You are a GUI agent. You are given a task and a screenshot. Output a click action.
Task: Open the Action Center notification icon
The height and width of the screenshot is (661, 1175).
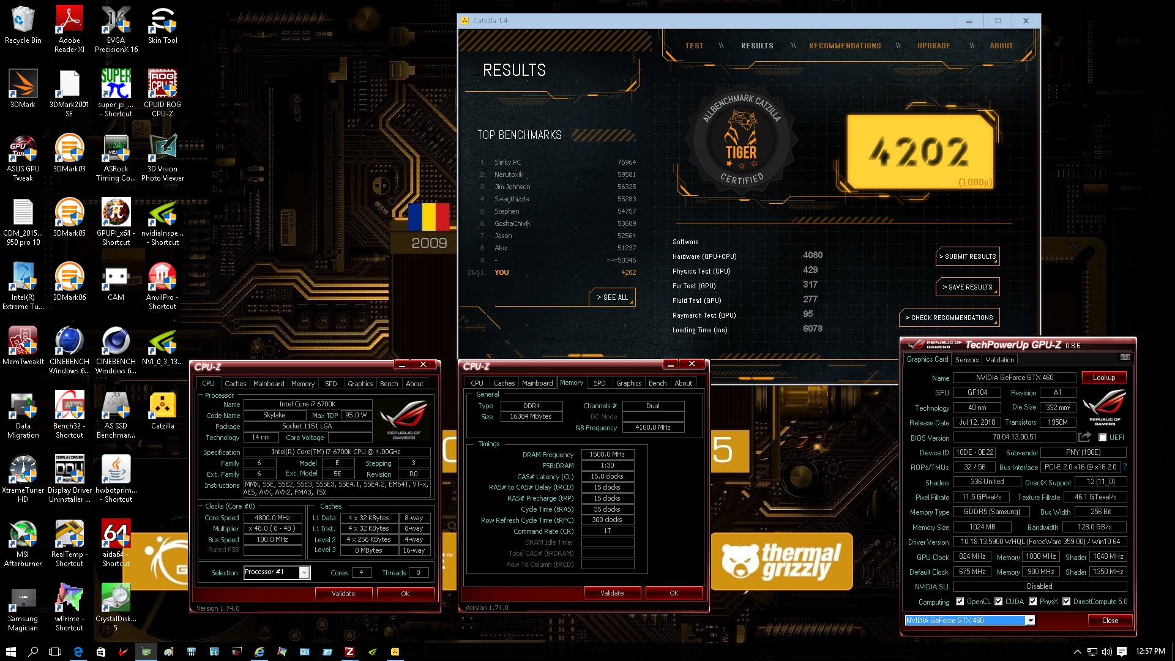click(1122, 652)
